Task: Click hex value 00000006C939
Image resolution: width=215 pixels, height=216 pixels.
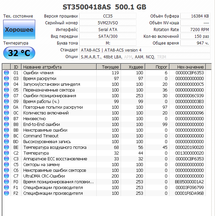Action: pos(189,96)
